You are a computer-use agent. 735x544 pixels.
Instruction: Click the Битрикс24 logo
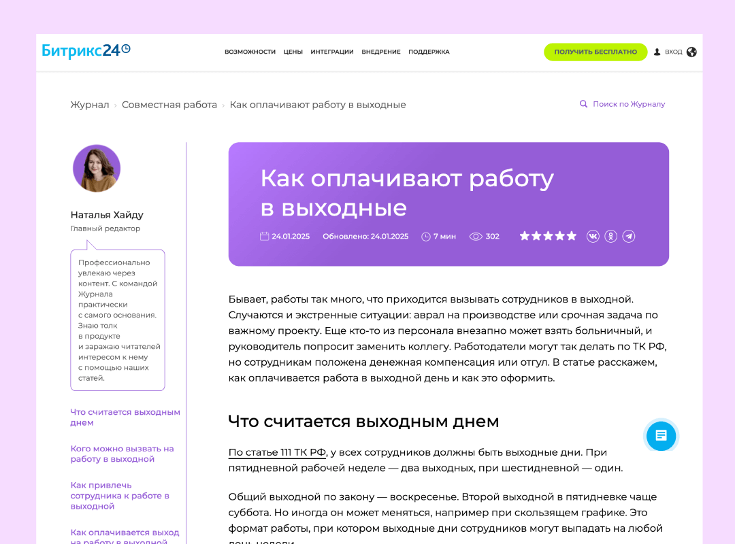(86, 50)
